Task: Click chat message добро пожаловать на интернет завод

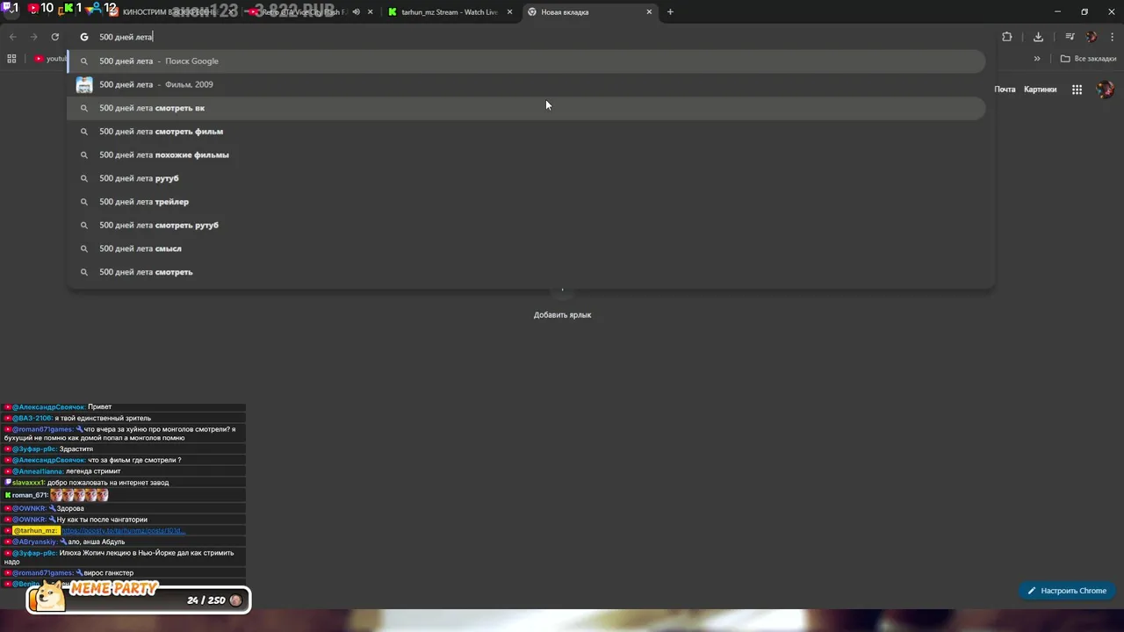Action: [x=108, y=483]
